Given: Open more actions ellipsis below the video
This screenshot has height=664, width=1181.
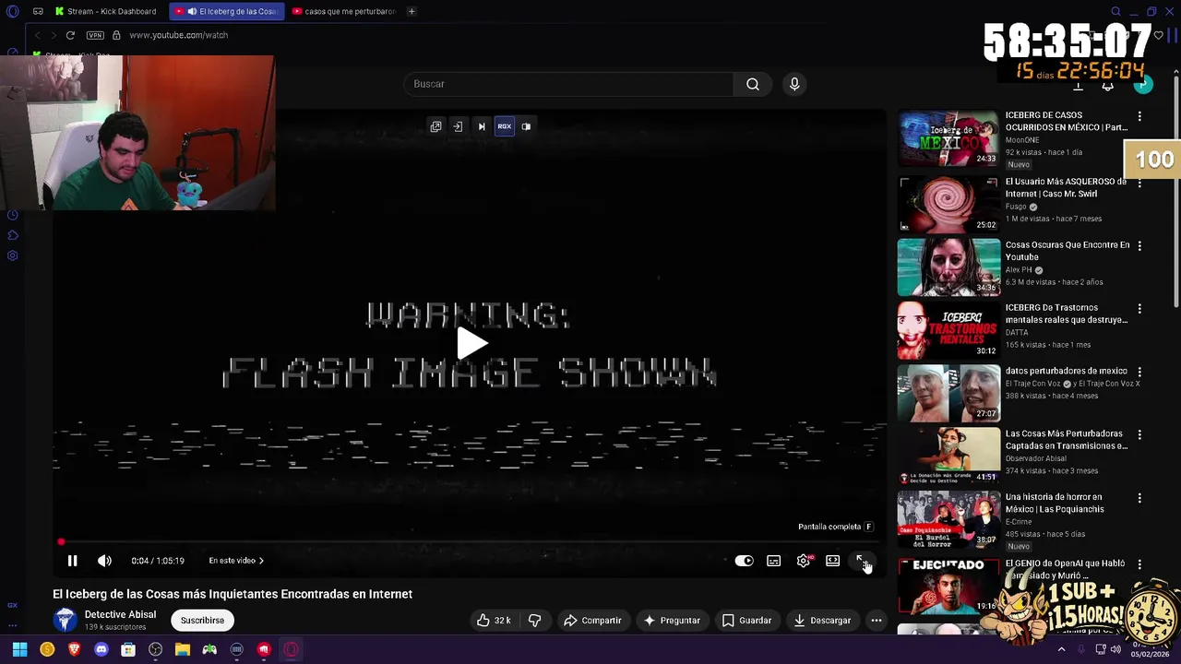Looking at the screenshot, I should 877,621.
